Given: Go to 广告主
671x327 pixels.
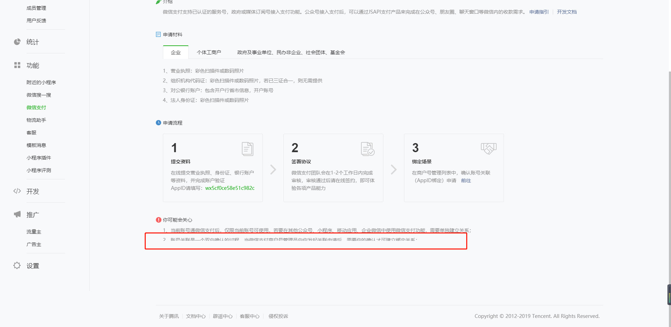Looking at the screenshot, I should pyautogui.click(x=34, y=244).
